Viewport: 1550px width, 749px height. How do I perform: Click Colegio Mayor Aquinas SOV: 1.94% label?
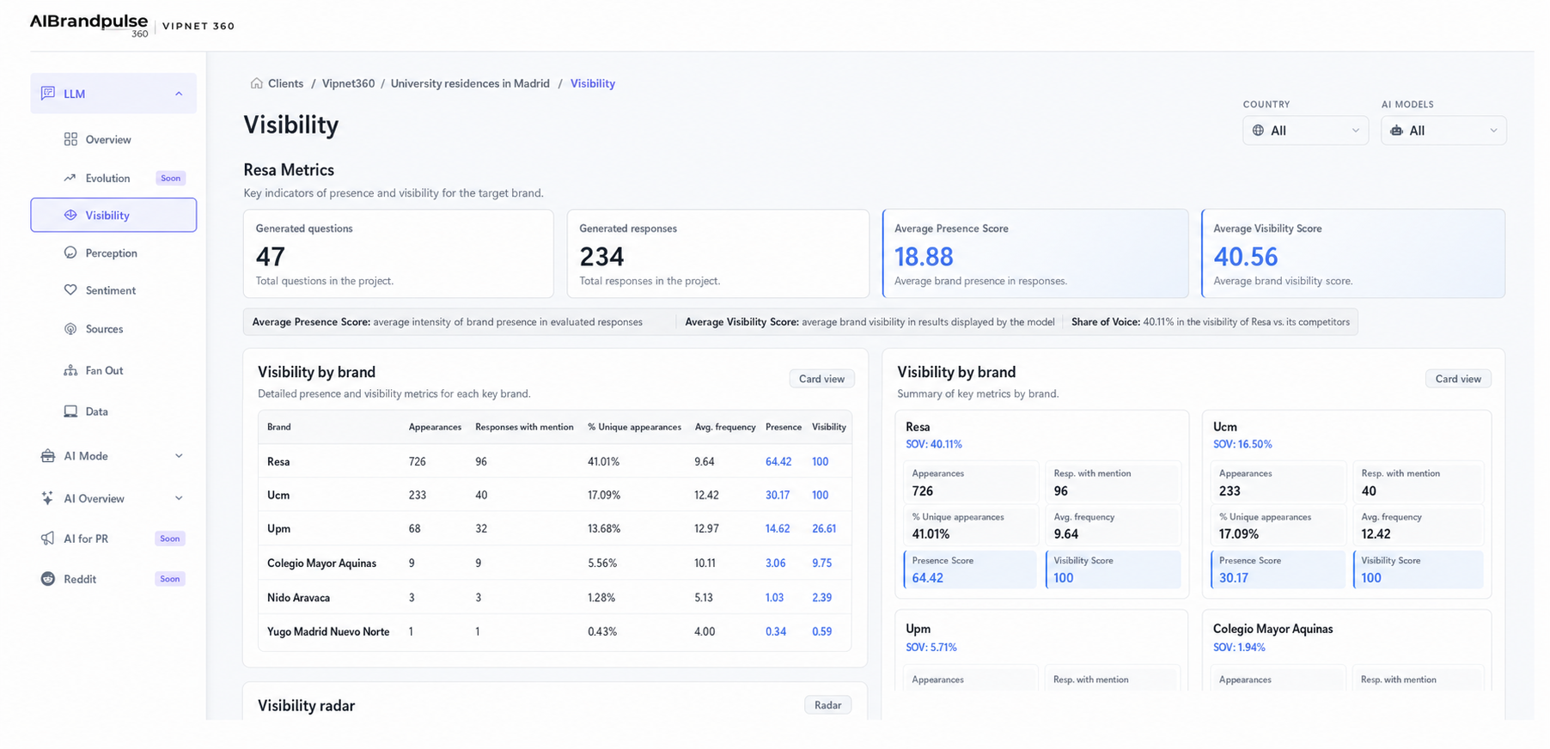point(1239,647)
